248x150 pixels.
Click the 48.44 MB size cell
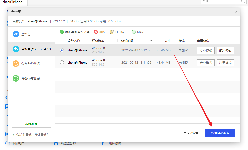[x=164, y=63]
